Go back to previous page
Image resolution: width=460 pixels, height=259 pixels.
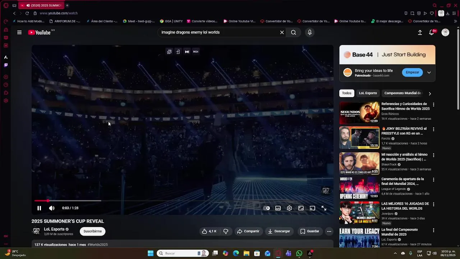pos(14,13)
